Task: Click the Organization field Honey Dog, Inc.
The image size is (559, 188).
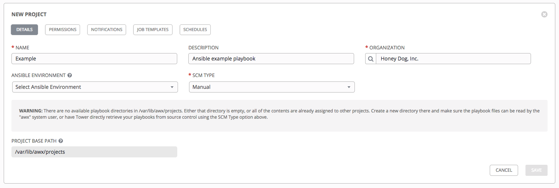Action: pyautogui.click(x=453, y=59)
